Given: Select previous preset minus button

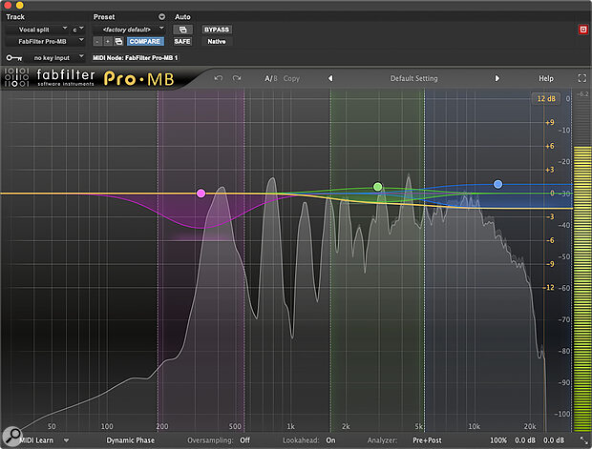Looking at the screenshot, I should pos(97,42).
